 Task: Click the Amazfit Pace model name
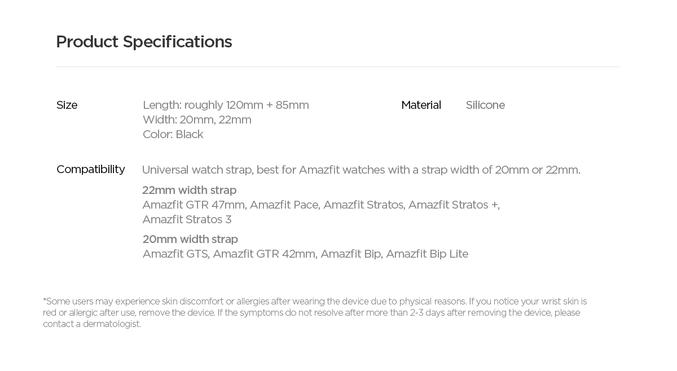point(284,205)
